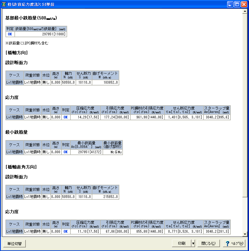Click bending moment value 183852.0

click(x=105, y=82)
